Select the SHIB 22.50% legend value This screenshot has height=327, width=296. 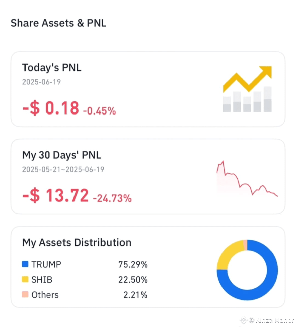click(133, 279)
